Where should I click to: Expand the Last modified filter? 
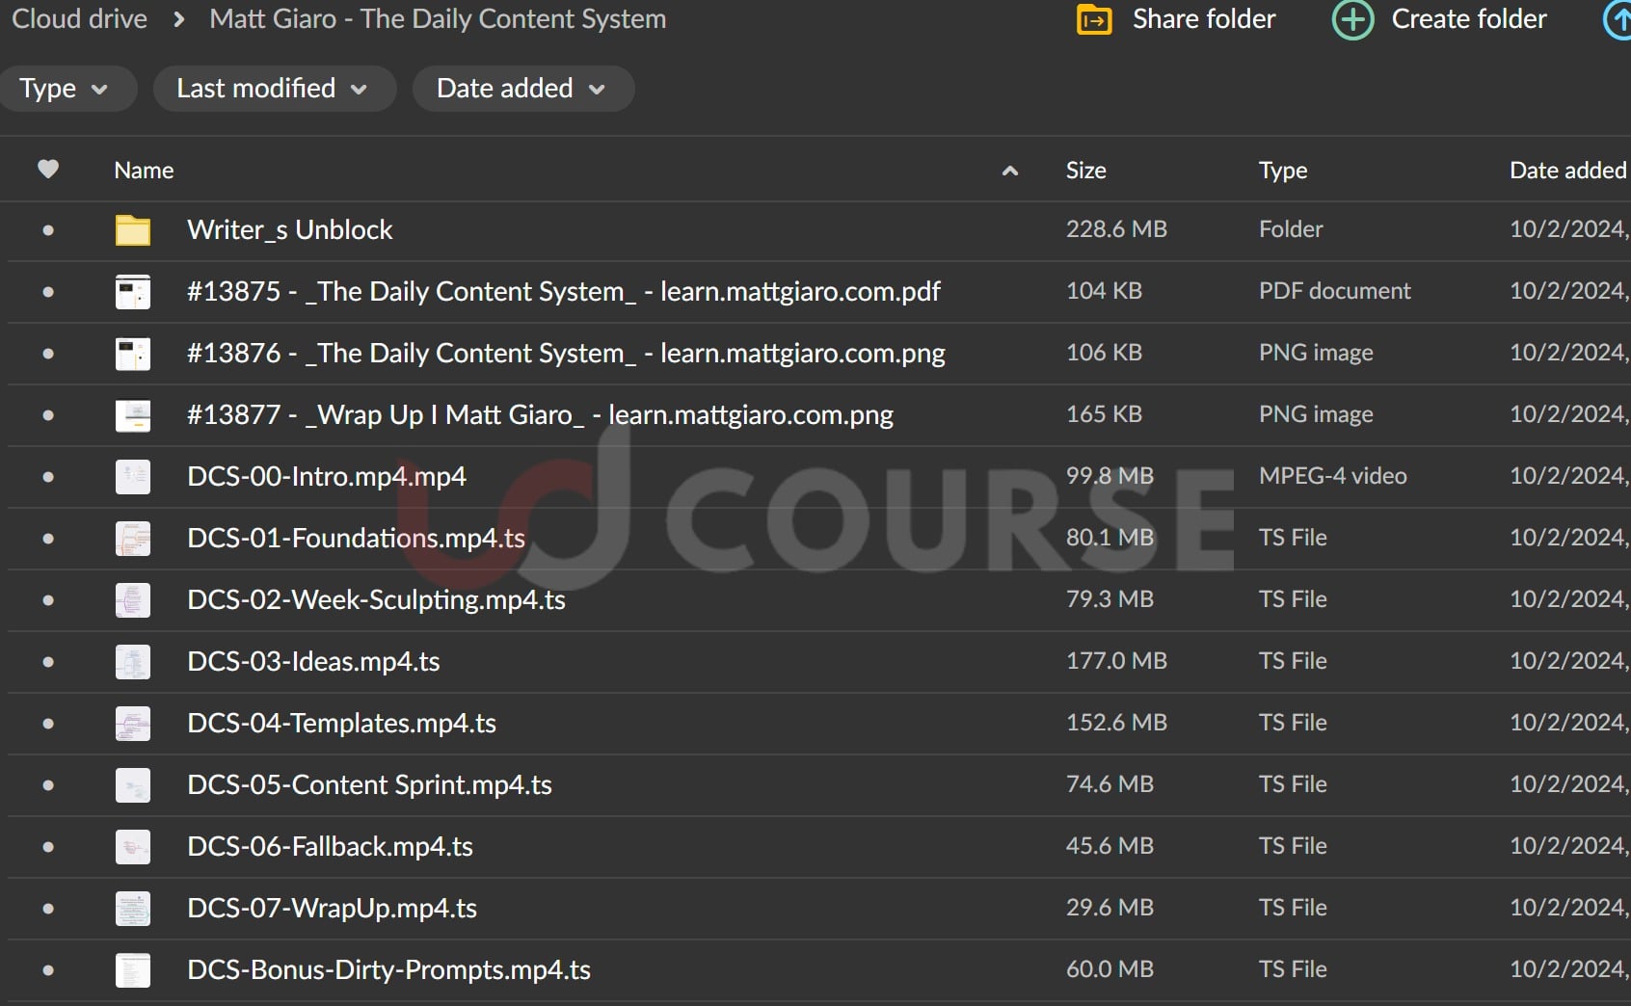point(273,89)
